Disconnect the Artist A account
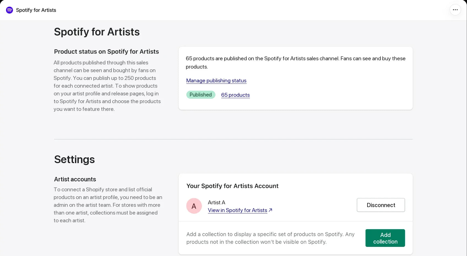 381,205
